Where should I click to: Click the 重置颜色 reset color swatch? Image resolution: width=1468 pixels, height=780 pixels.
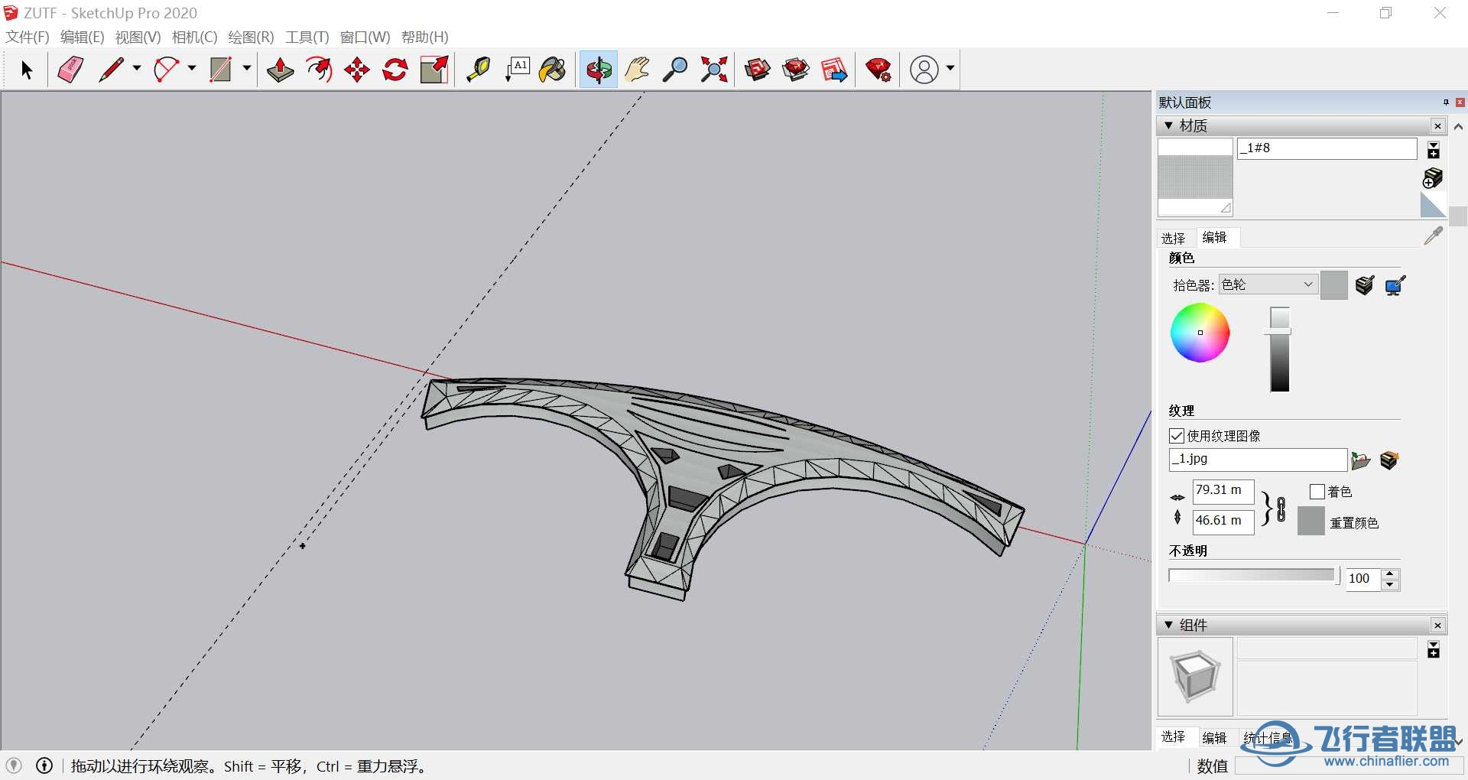point(1310,522)
